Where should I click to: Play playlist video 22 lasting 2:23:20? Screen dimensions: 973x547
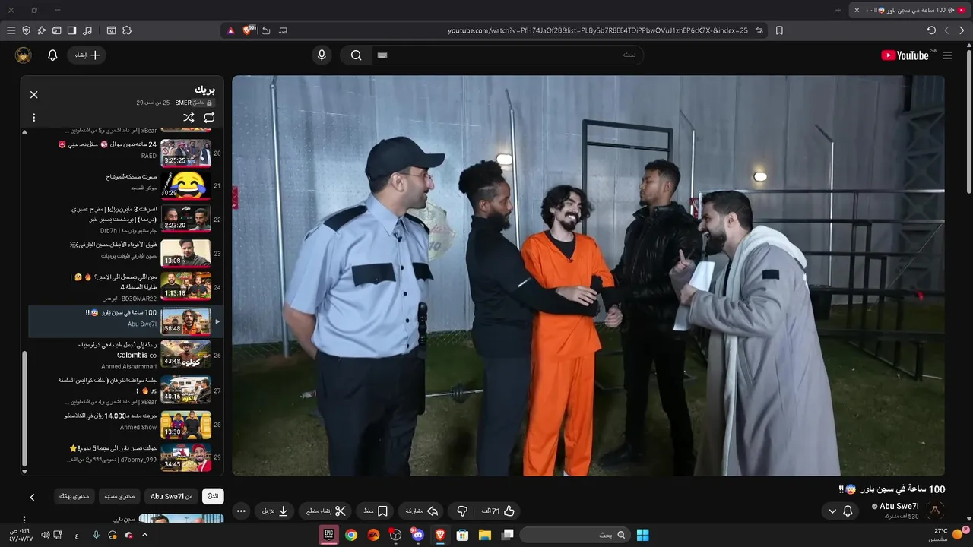(x=125, y=219)
